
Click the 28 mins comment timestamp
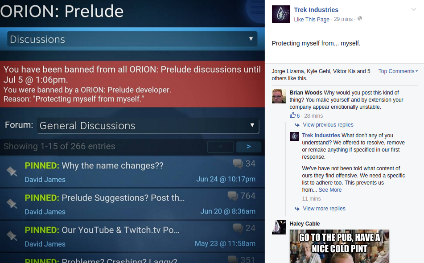click(313, 116)
